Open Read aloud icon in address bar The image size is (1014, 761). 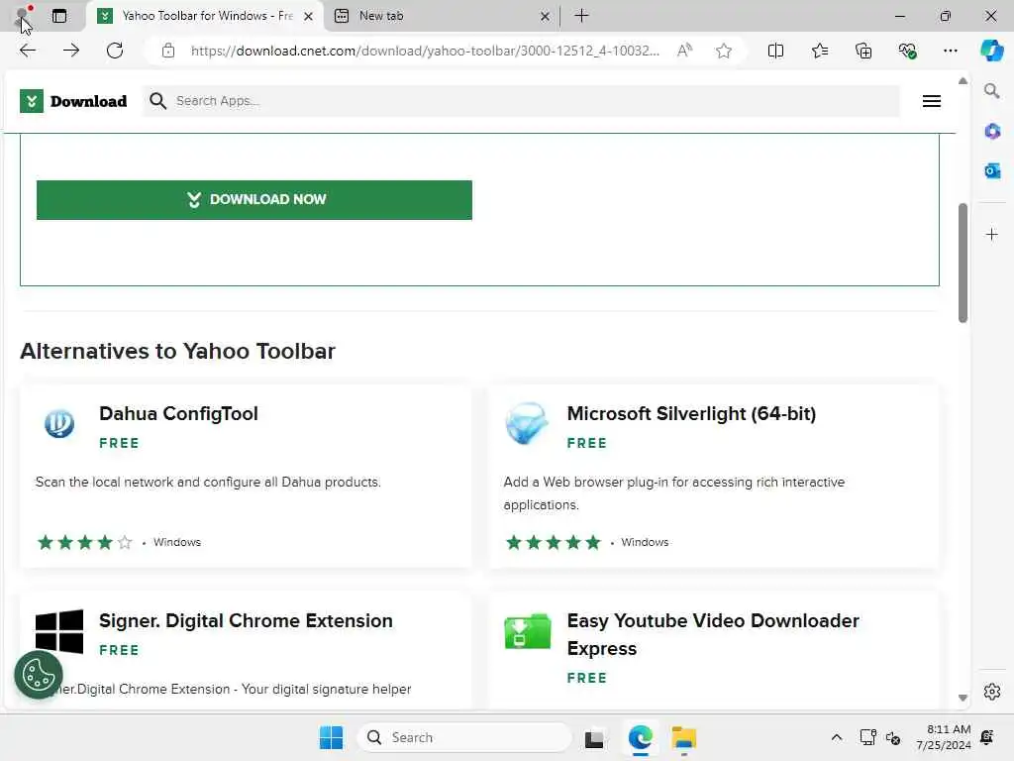[684, 51]
